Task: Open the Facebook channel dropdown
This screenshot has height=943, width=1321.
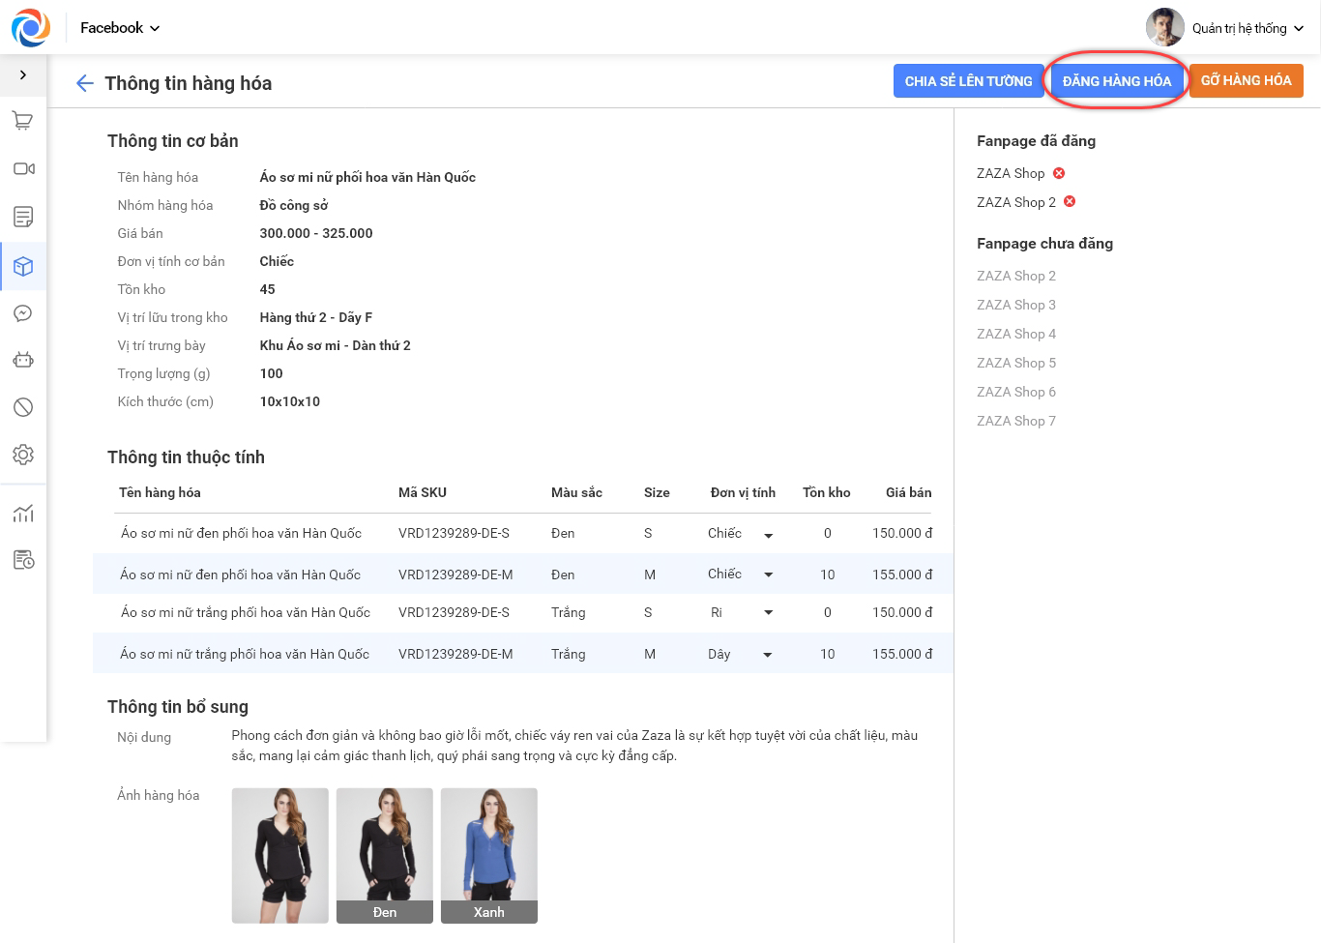Action: coord(120,28)
